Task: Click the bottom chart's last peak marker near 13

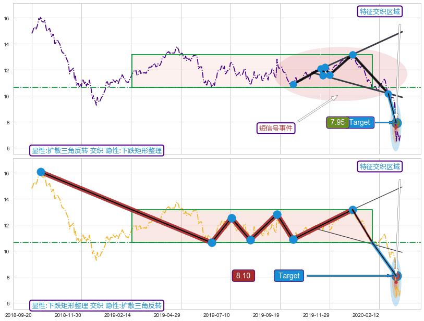Action: pos(353,210)
